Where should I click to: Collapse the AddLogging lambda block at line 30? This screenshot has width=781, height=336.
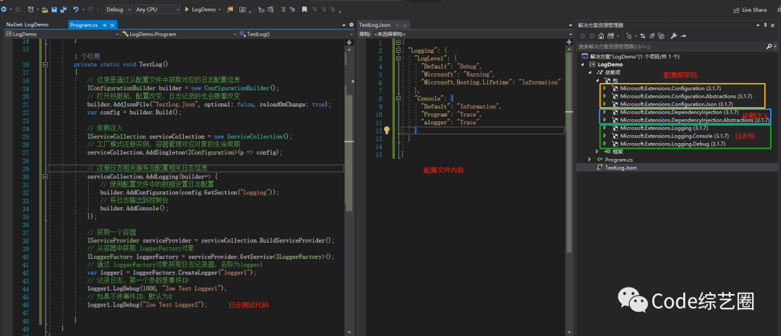point(46,176)
